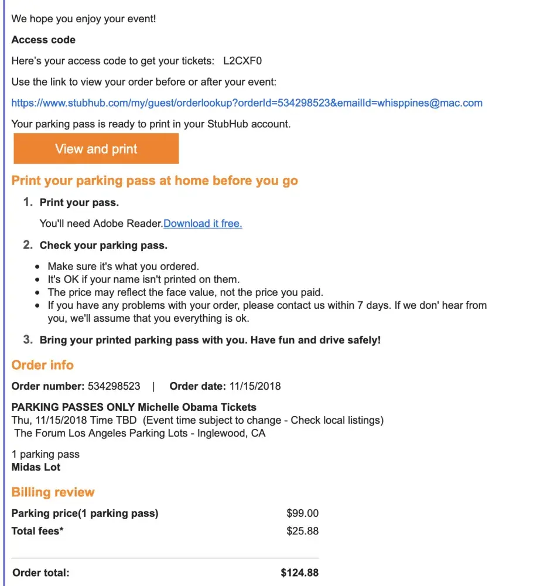
Task: Click the Midas Lot text
Action: tap(36, 467)
